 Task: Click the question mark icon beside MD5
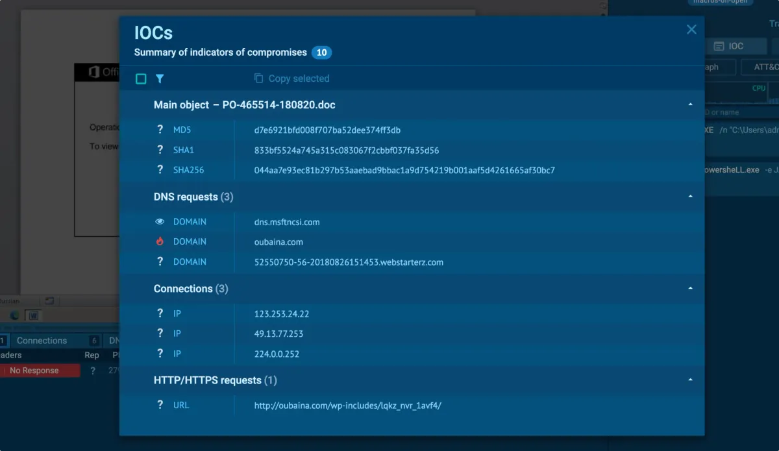click(x=160, y=130)
